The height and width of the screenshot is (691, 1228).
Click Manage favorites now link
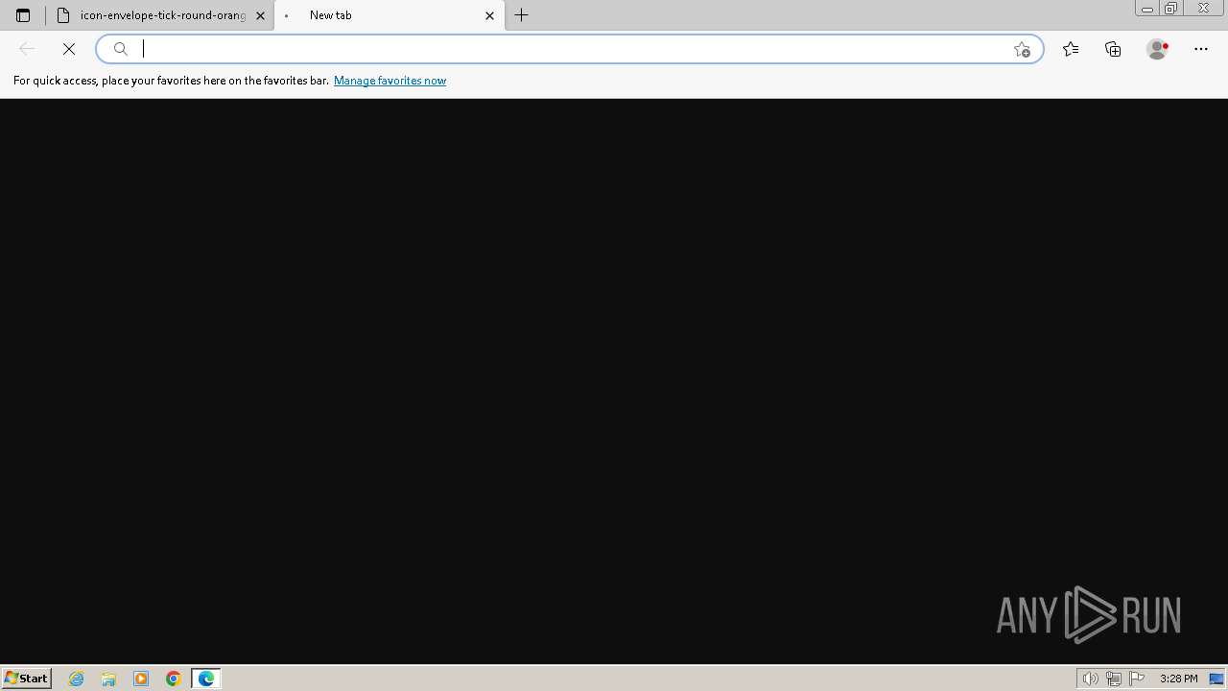coord(390,81)
